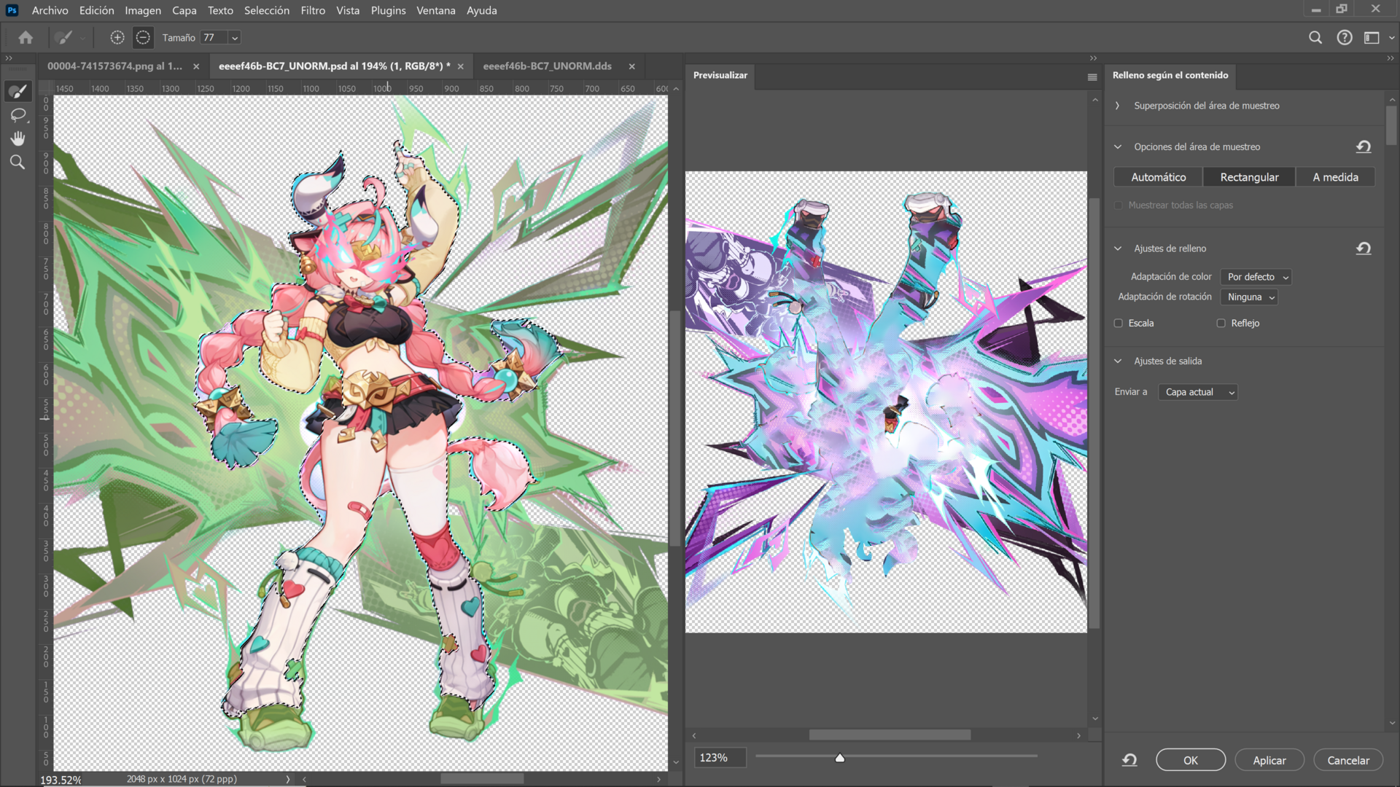Collapse Ajustes de relleno section
1400x787 pixels.
point(1117,248)
